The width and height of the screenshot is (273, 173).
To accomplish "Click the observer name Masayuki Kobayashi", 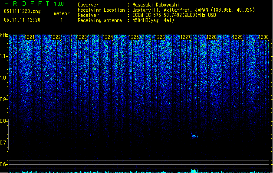I will tap(156, 5).
